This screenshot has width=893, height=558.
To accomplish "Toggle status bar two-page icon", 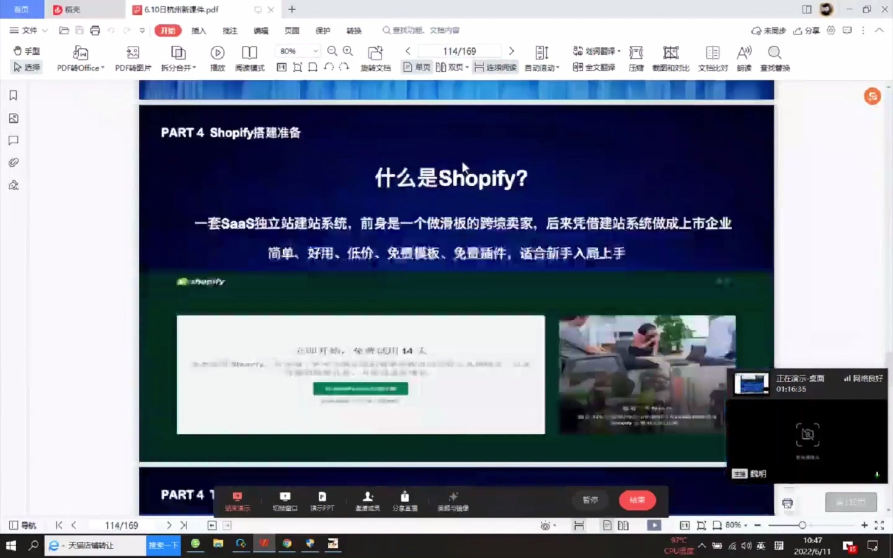I will (x=623, y=525).
